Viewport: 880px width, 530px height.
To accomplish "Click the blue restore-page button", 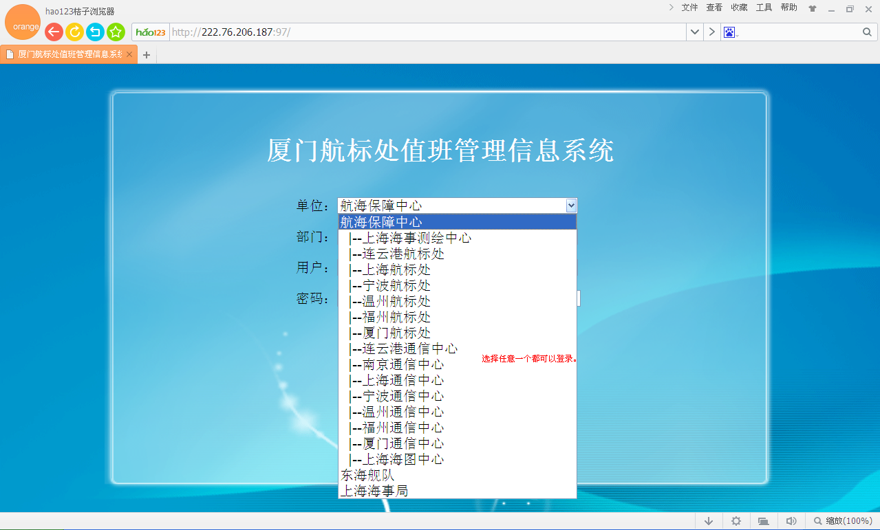I will click(95, 32).
